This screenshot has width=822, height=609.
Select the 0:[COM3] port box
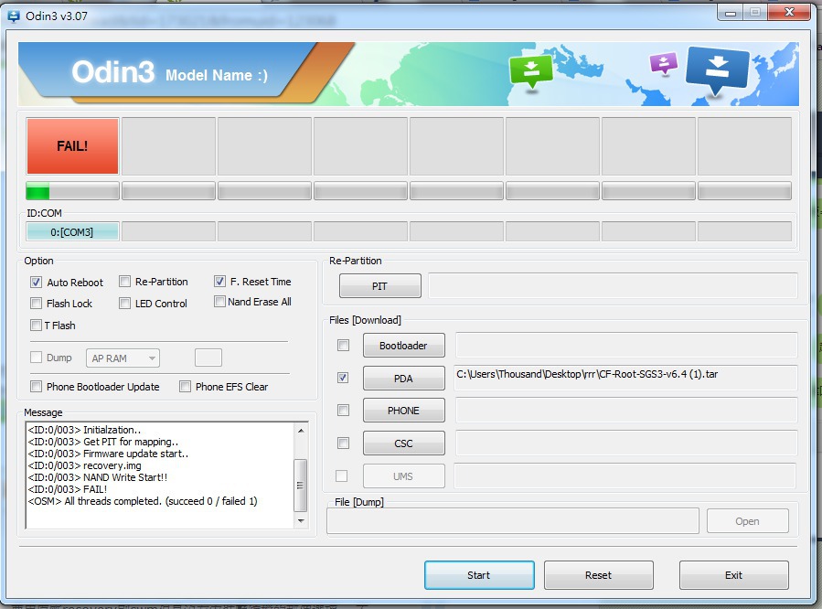pyautogui.click(x=72, y=231)
